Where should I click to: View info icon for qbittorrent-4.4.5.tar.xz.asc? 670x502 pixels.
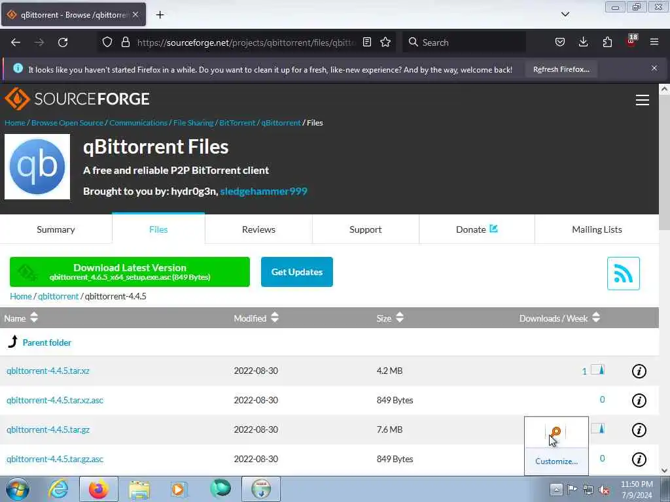639,401
